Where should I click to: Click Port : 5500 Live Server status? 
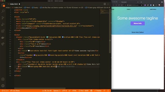pyautogui.click(x=84, y=91)
